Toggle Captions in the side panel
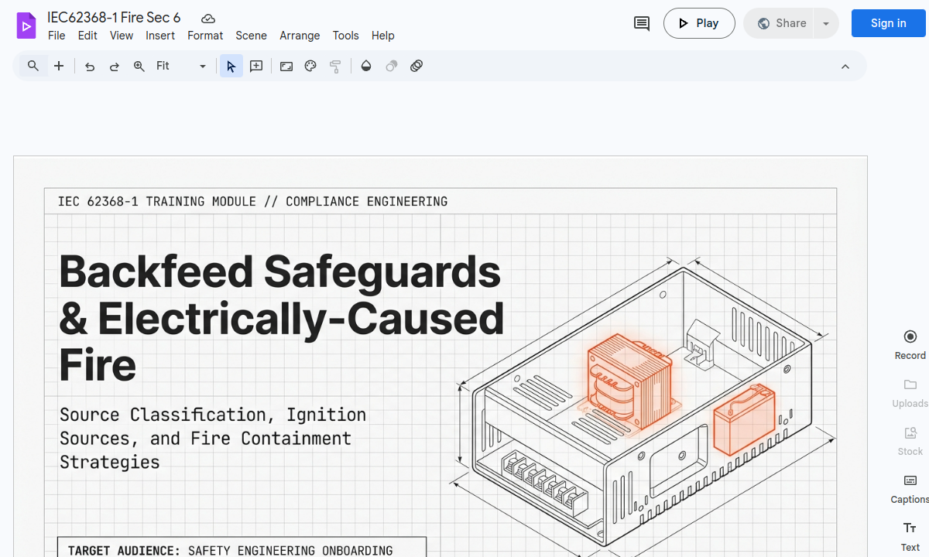 [x=910, y=488]
